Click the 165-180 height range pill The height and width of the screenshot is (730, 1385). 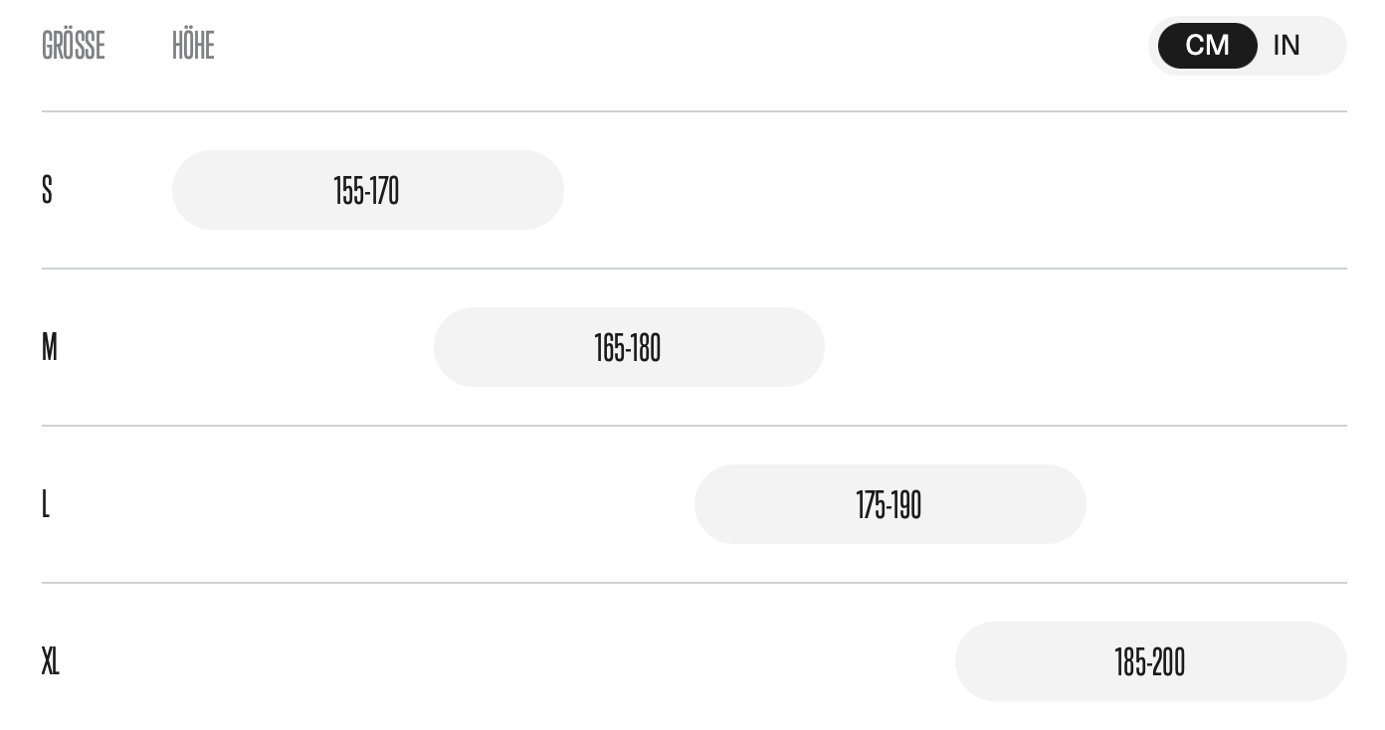[629, 347]
